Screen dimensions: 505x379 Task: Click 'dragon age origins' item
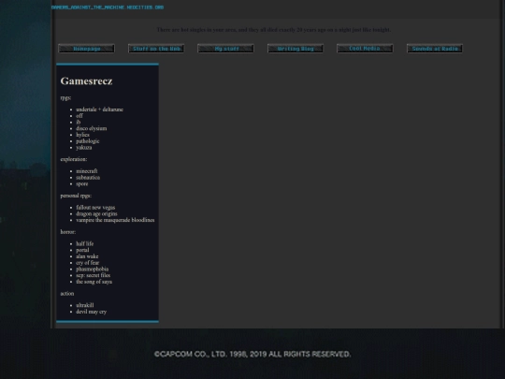coord(96,213)
